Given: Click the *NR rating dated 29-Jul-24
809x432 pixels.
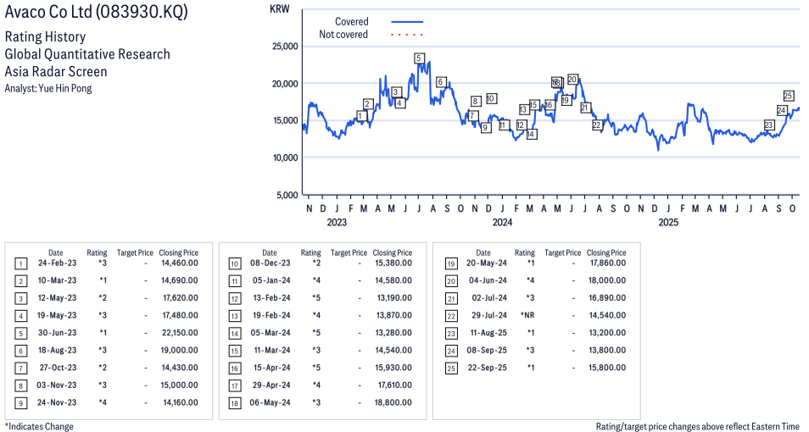Looking at the screenshot, I should point(525,316).
